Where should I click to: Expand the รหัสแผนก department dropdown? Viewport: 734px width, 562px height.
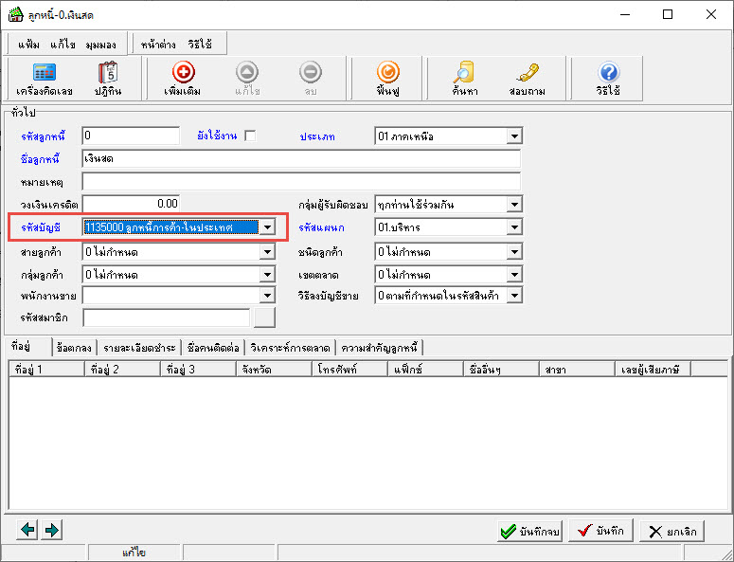click(x=513, y=227)
